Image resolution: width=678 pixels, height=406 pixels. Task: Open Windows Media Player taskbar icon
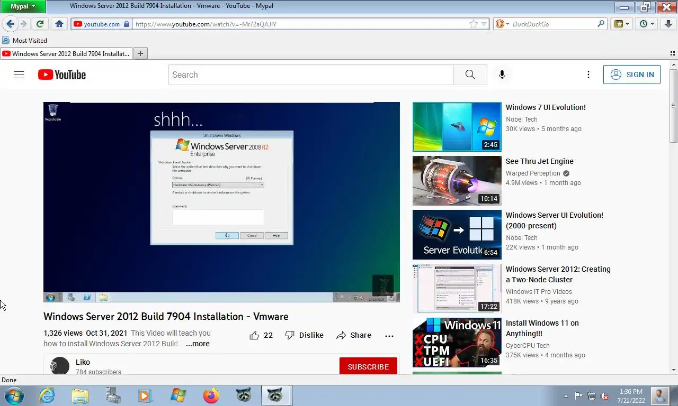pos(145,395)
